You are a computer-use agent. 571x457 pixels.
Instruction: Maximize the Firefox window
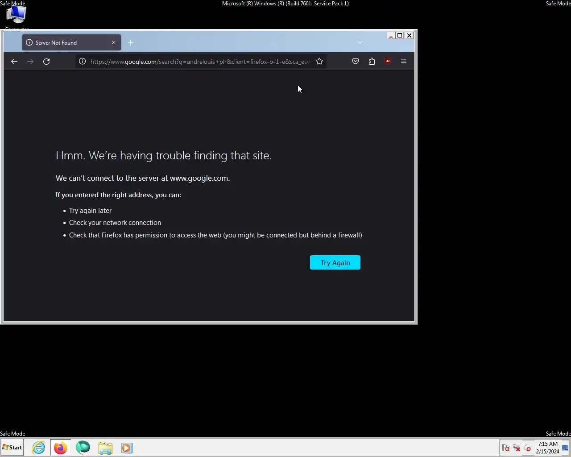pos(400,35)
